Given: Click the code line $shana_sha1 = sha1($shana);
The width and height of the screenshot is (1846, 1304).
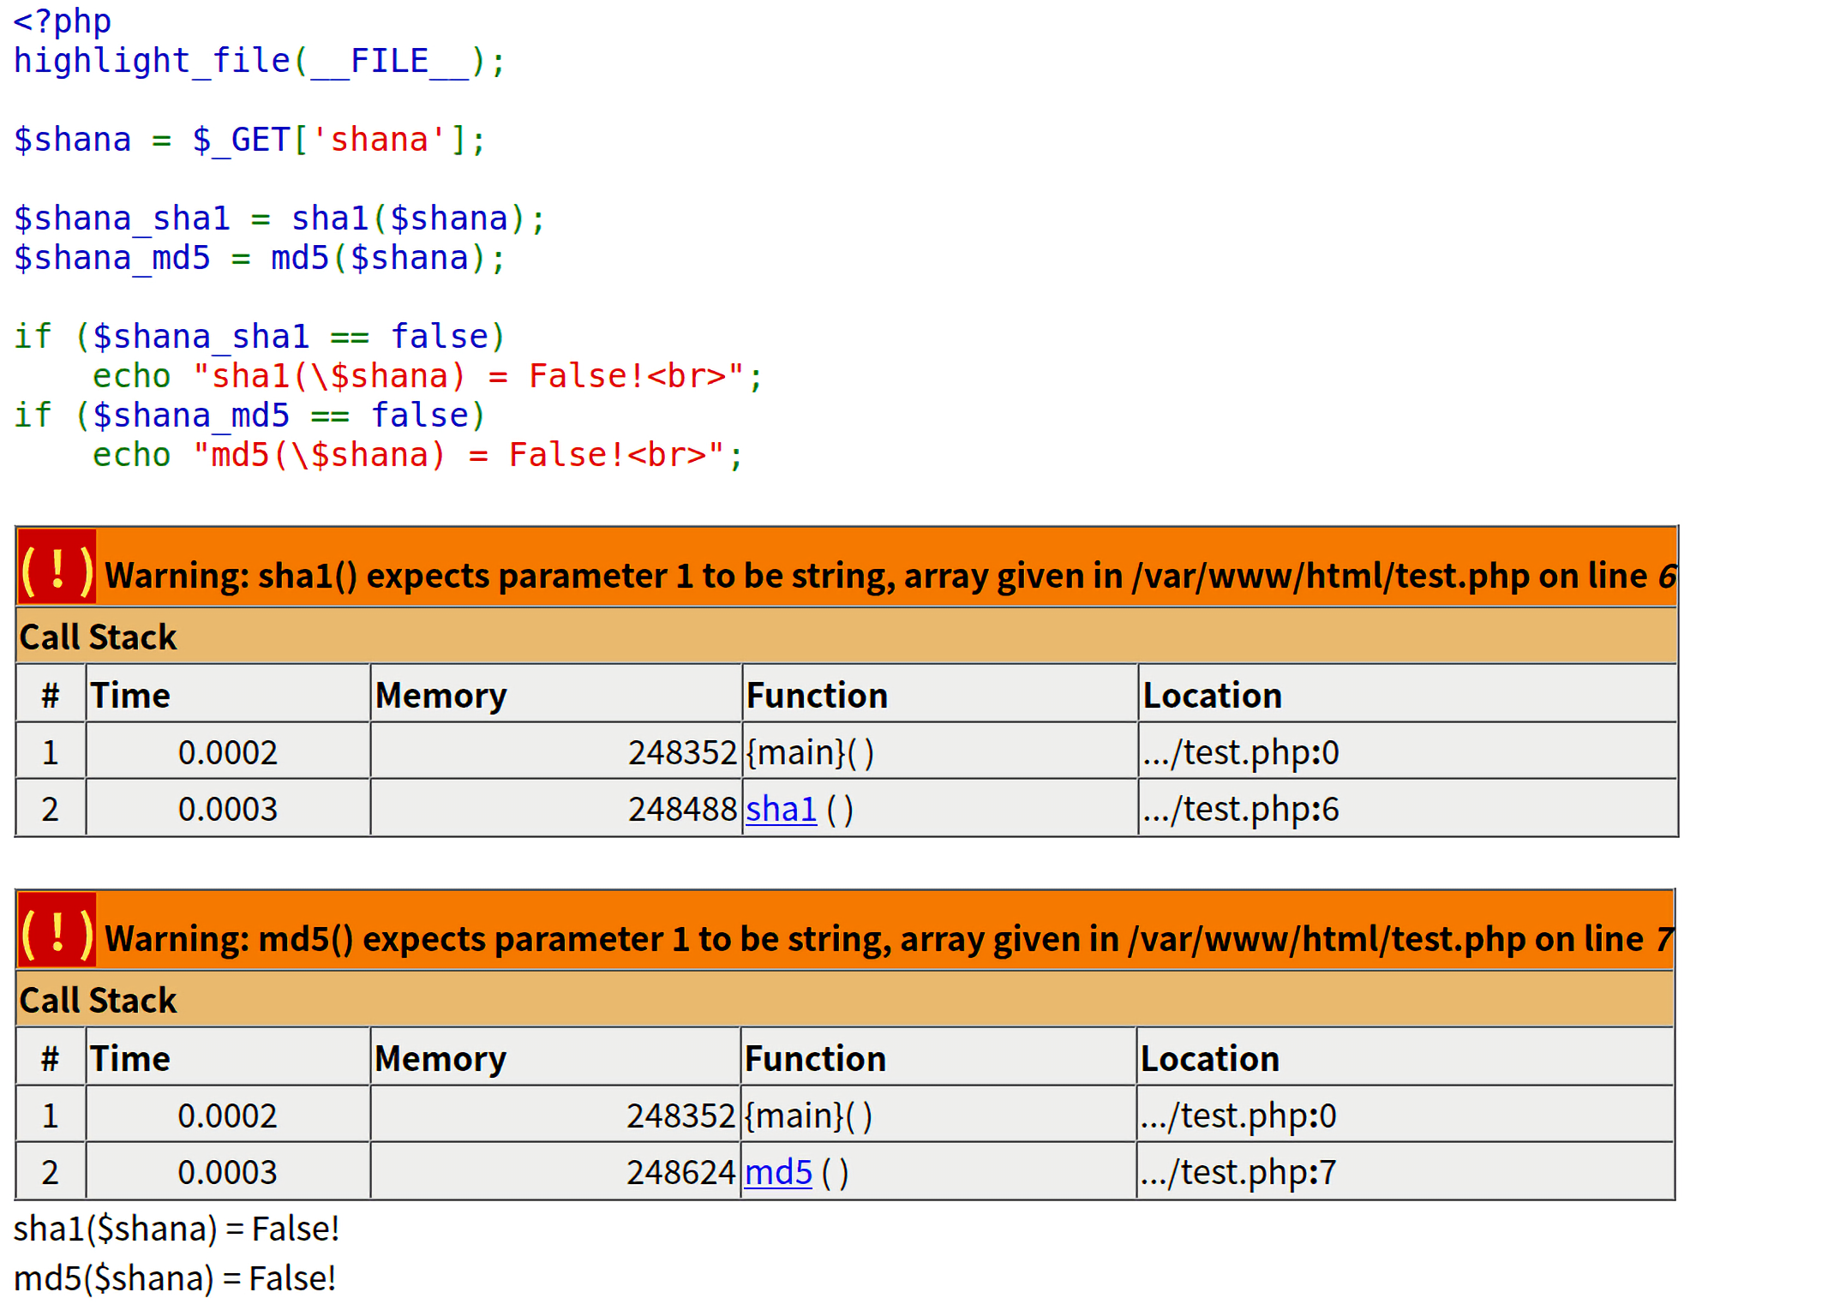Looking at the screenshot, I should (279, 218).
